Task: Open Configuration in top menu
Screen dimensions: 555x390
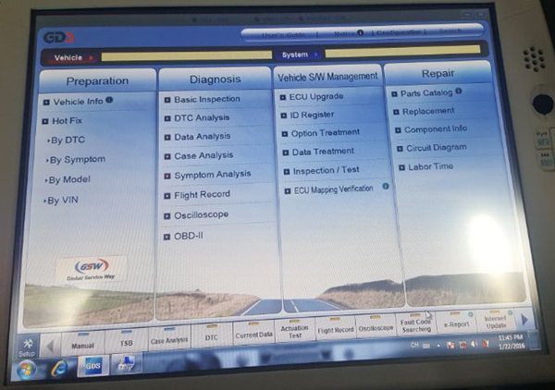Action: coord(399,32)
